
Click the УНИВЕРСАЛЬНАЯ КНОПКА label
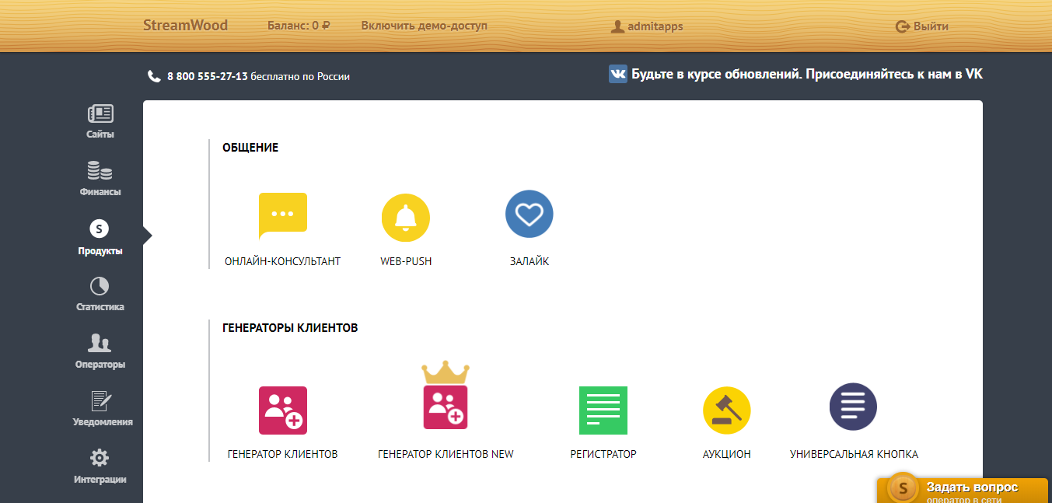click(854, 455)
